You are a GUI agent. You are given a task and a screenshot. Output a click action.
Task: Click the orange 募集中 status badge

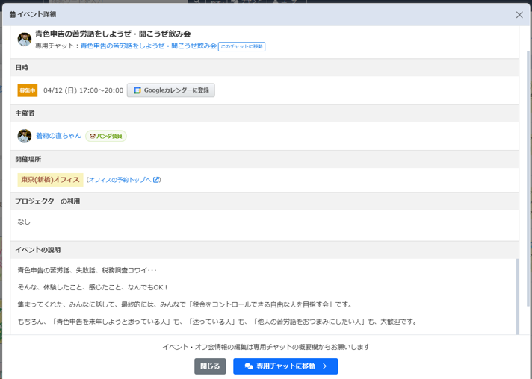(28, 90)
